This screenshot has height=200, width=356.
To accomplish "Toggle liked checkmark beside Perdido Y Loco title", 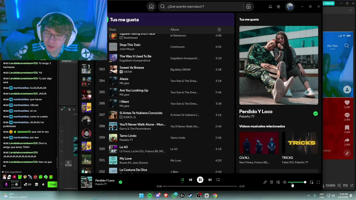I will [315, 114].
